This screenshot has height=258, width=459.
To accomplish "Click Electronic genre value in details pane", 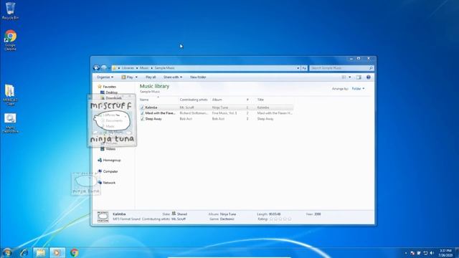I will tap(227, 219).
